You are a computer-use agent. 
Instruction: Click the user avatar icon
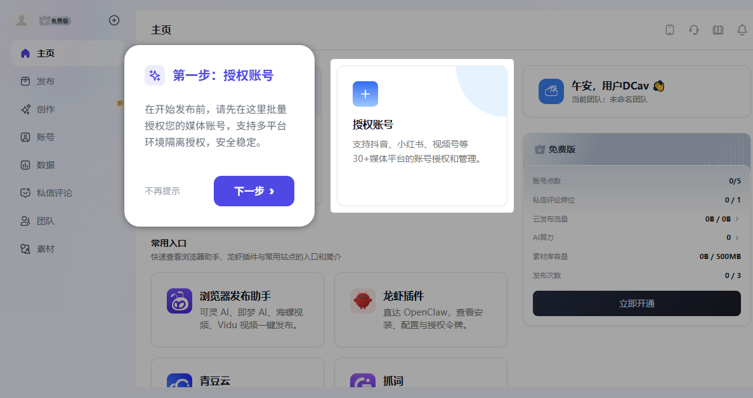(22, 20)
